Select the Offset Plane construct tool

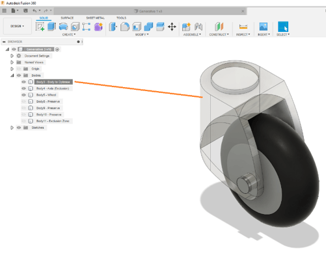(x=219, y=27)
